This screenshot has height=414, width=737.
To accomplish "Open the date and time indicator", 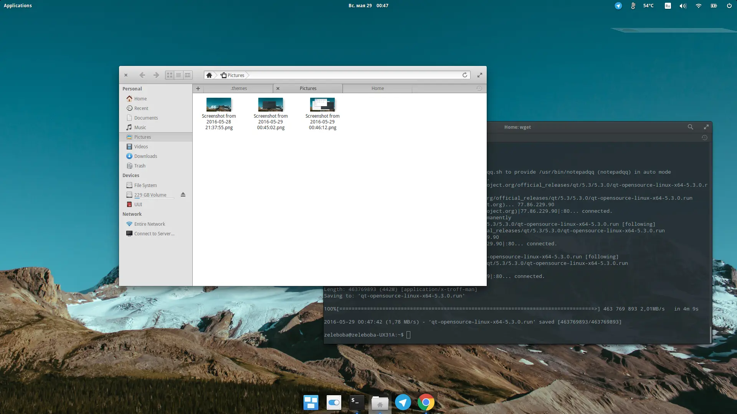I will tap(368, 6).
